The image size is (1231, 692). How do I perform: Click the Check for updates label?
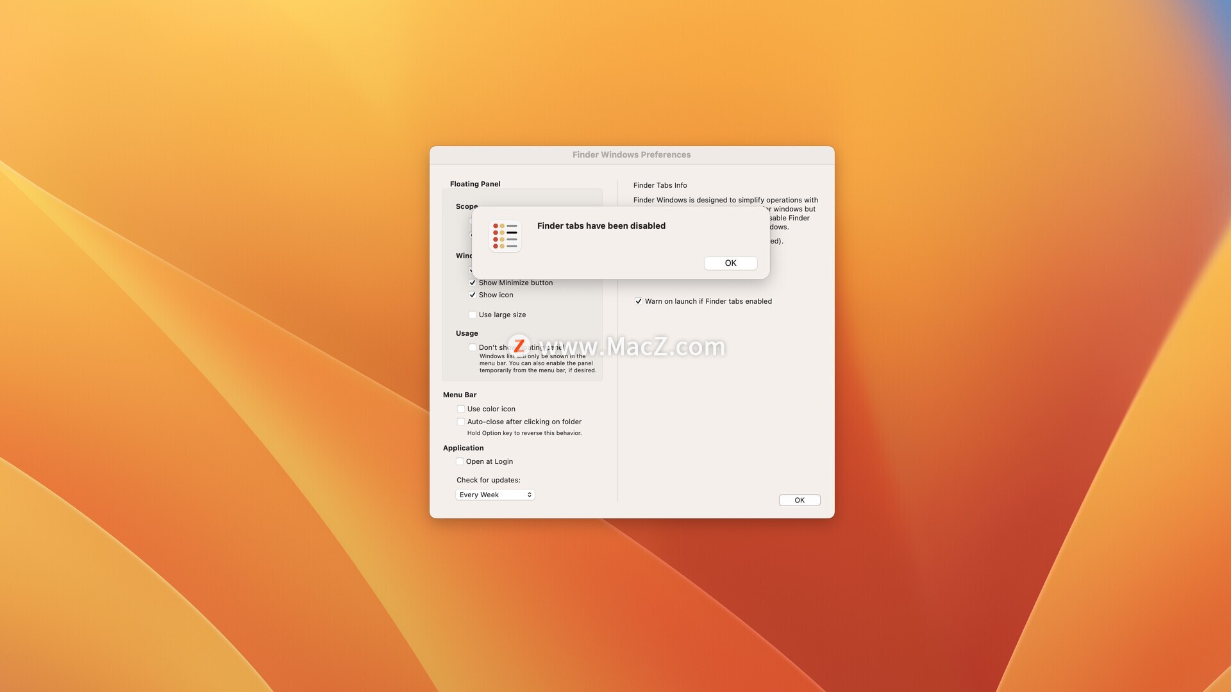(489, 480)
